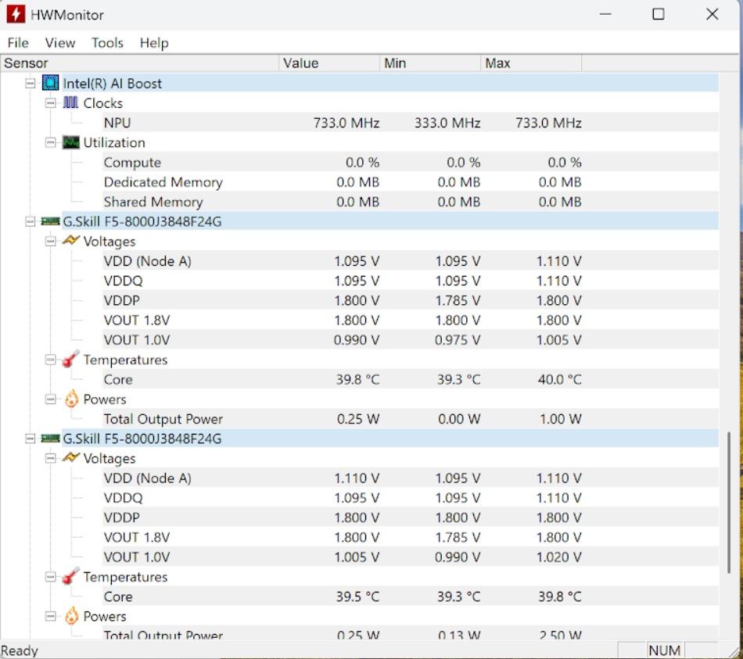This screenshot has height=659, width=743.
Task: Select the first VDDQ voltage row
Action: click(x=124, y=281)
